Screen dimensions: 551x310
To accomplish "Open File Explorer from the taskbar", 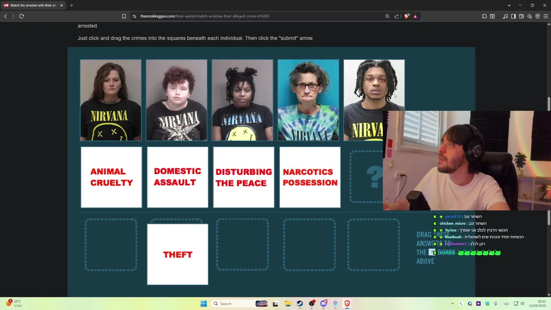I will pos(288,304).
